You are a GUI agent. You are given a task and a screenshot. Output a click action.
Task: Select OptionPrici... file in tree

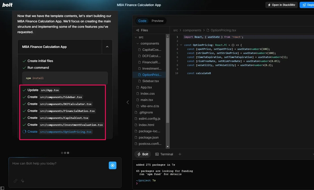149,75
